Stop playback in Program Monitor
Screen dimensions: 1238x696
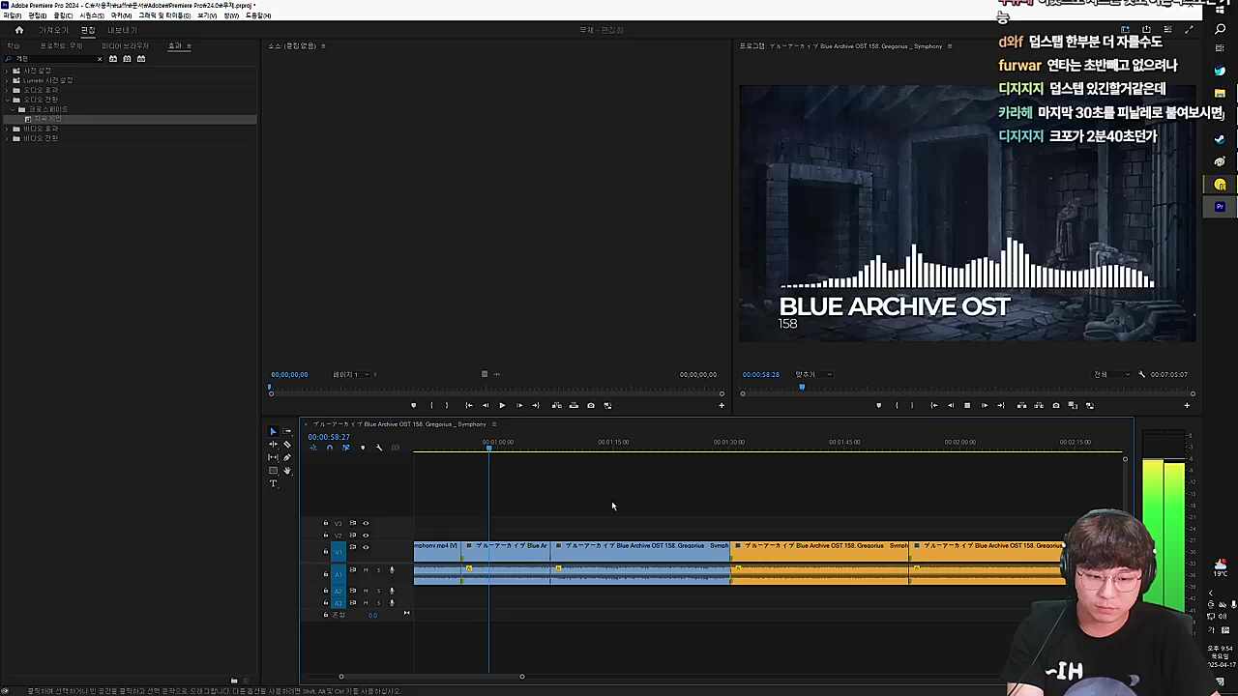[967, 405]
